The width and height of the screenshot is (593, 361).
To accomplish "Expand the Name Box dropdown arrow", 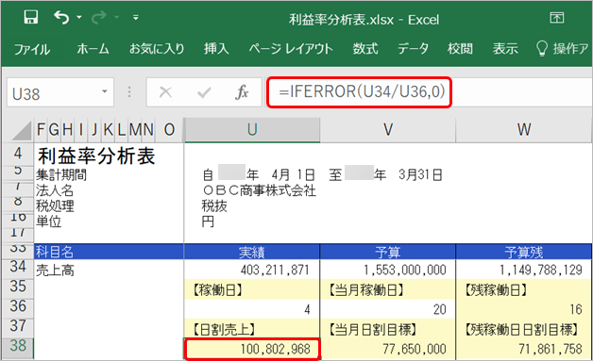I will click(x=105, y=91).
